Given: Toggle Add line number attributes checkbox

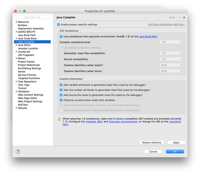Looking at the screenshot, I should pos(61,90).
